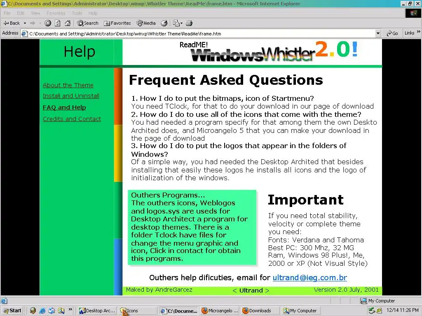Open the Credits and Contact link
Screen dimensions: 422x316
[72, 119]
